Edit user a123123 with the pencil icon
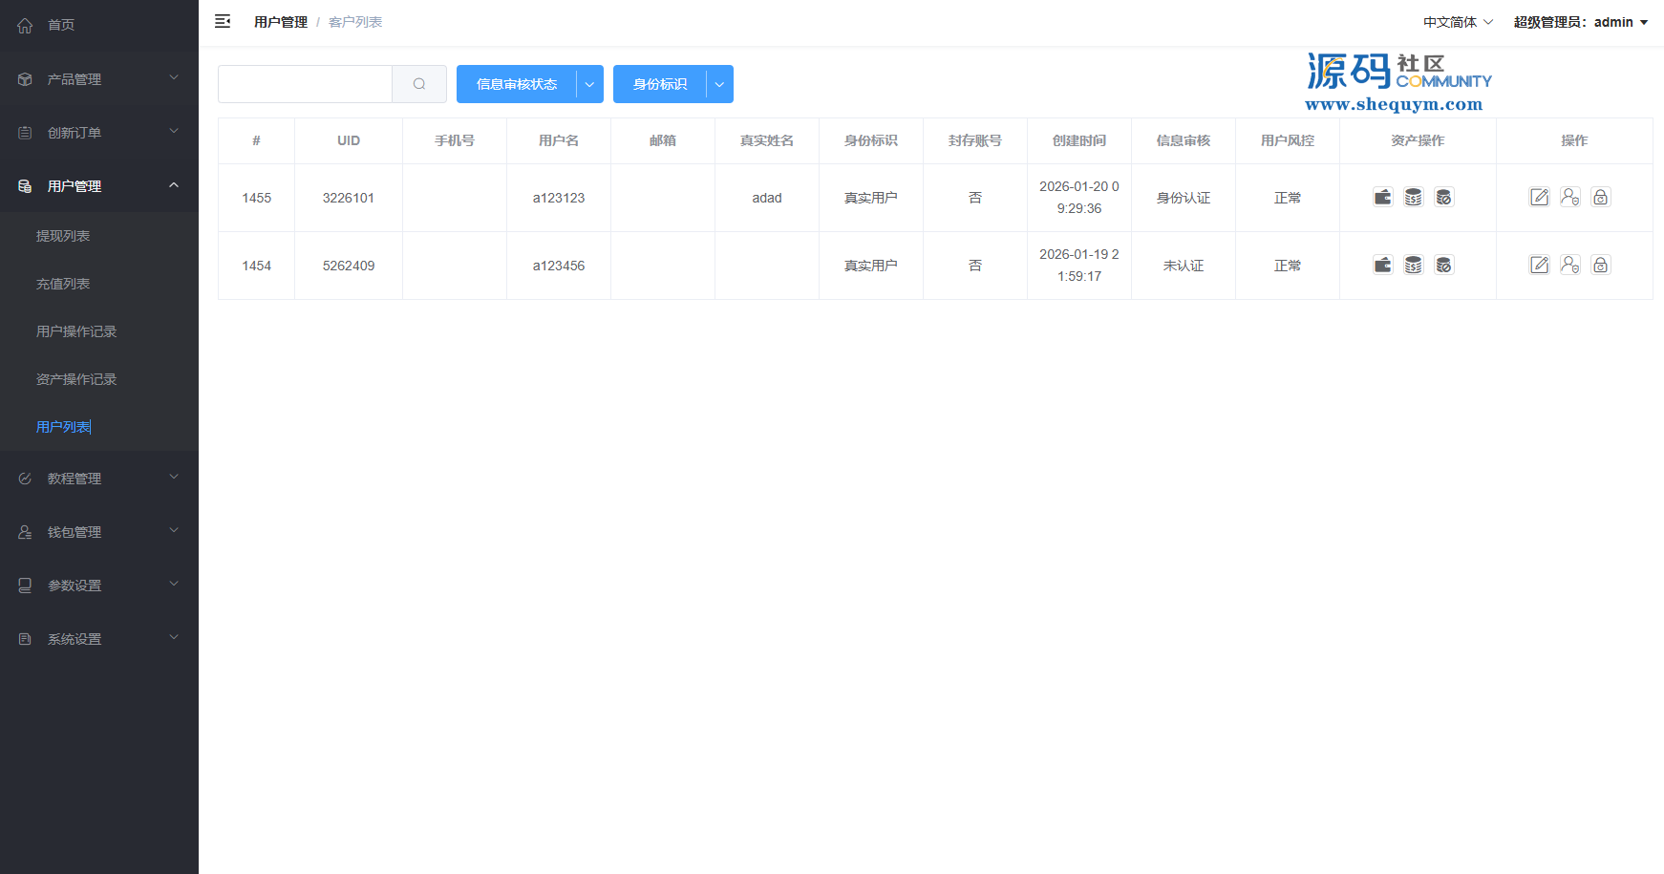 coord(1539,197)
